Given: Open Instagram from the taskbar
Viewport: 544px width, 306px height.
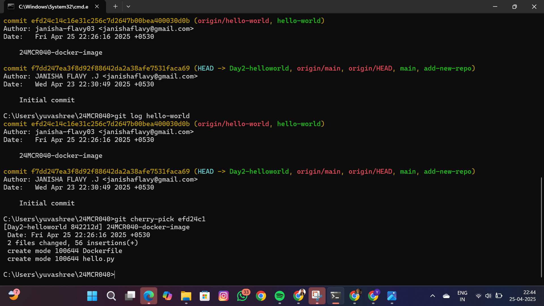Looking at the screenshot, I should coord(223,296).
